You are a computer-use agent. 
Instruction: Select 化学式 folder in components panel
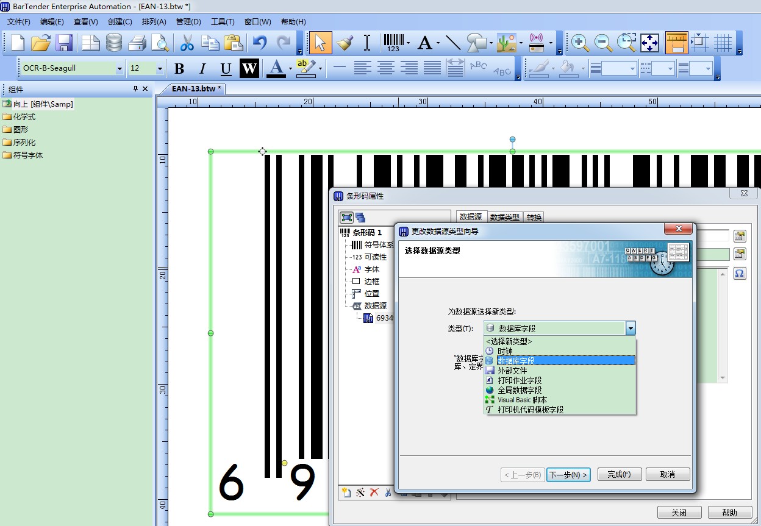point(24,116)
